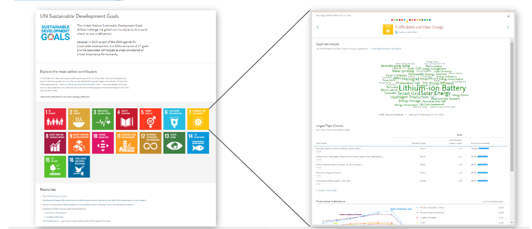Open SDG 14 Life Below Water tile
Screen dimensions: 532x229
[198, 143]
